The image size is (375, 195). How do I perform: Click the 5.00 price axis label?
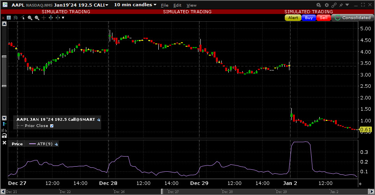365,29
